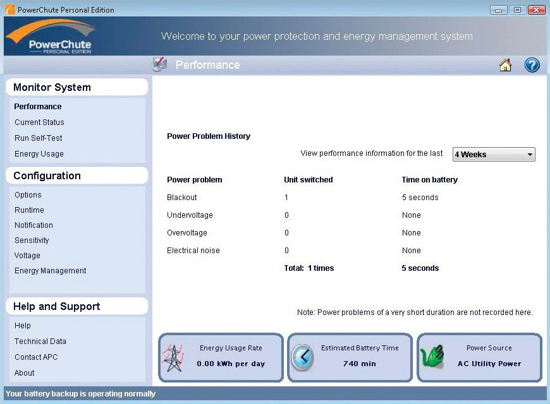Select Run Self-Test from sidebar
Screen dimensions: 550x404
coord(38,138)
